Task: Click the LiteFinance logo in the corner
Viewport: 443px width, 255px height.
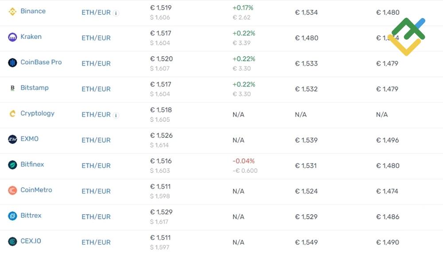Action: point(408,37)
